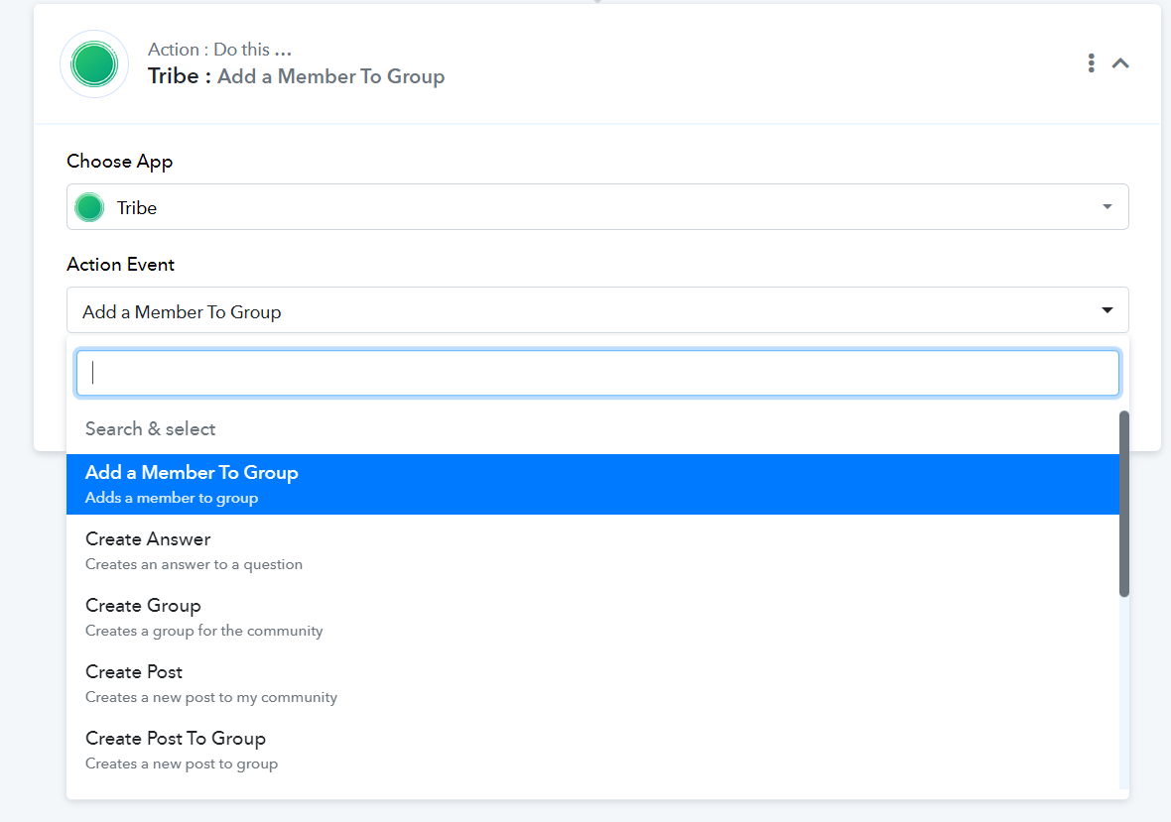Click the Action : Do this ... label
Image resolution: width=1171 pixels, height=822 pixels.
219,50
